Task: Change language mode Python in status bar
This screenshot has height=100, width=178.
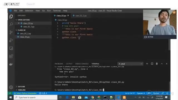Action: (156, 93)
